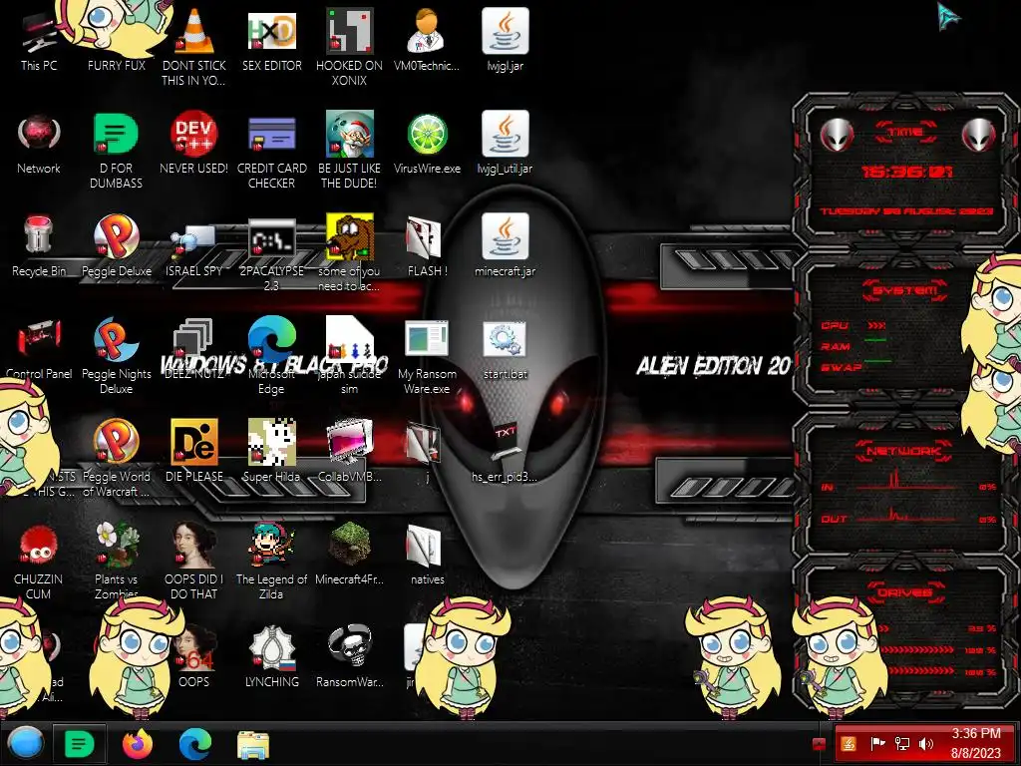Launch Firefox from the taskbar
Screen dimensions: 1021x766
(x=138, y=743)
